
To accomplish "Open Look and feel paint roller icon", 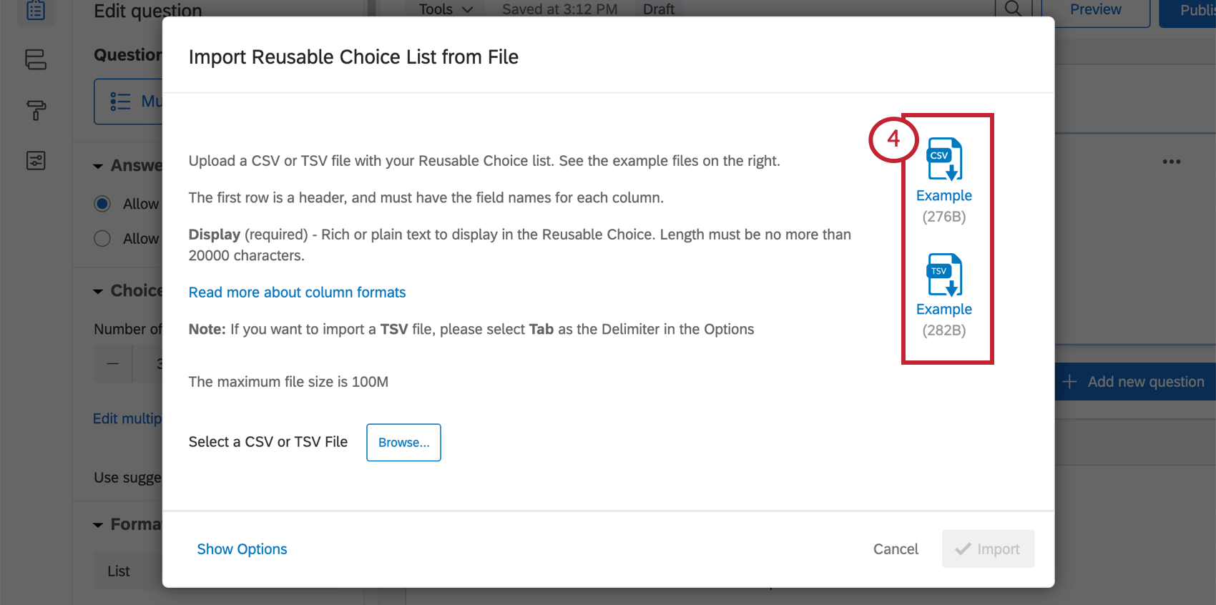I will tap(36, 110).
